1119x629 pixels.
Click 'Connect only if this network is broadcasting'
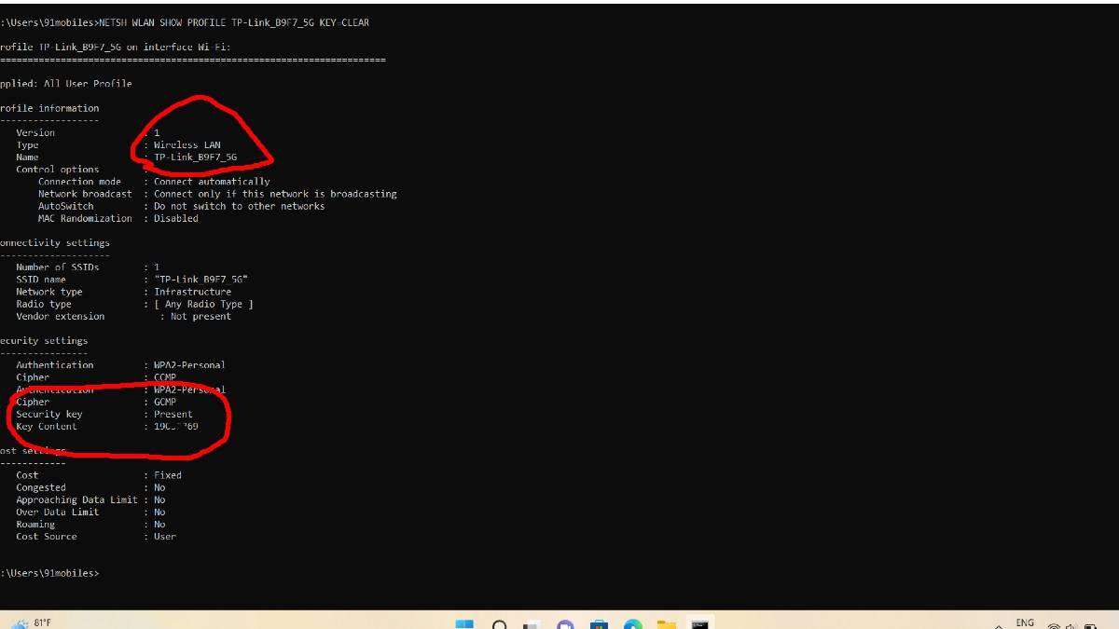[275, 194]
